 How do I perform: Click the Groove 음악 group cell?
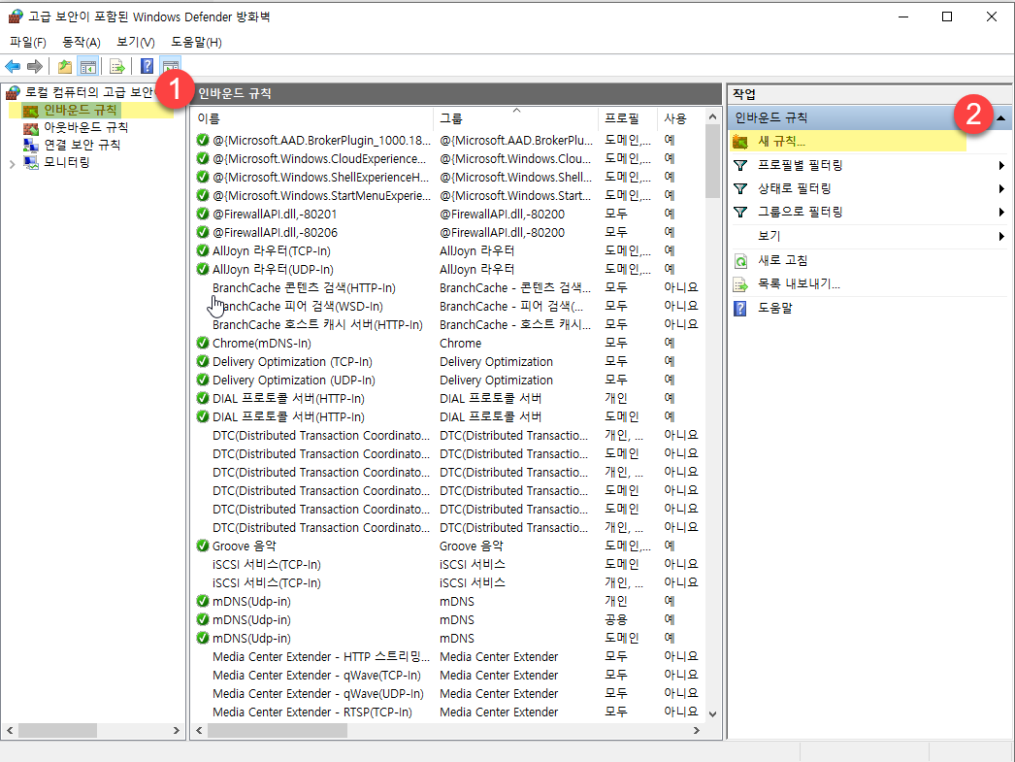pyautogui.click(x=472, y=546)
